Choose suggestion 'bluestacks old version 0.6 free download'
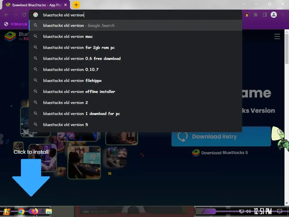The image size is (289, 217). coord(135,58)
